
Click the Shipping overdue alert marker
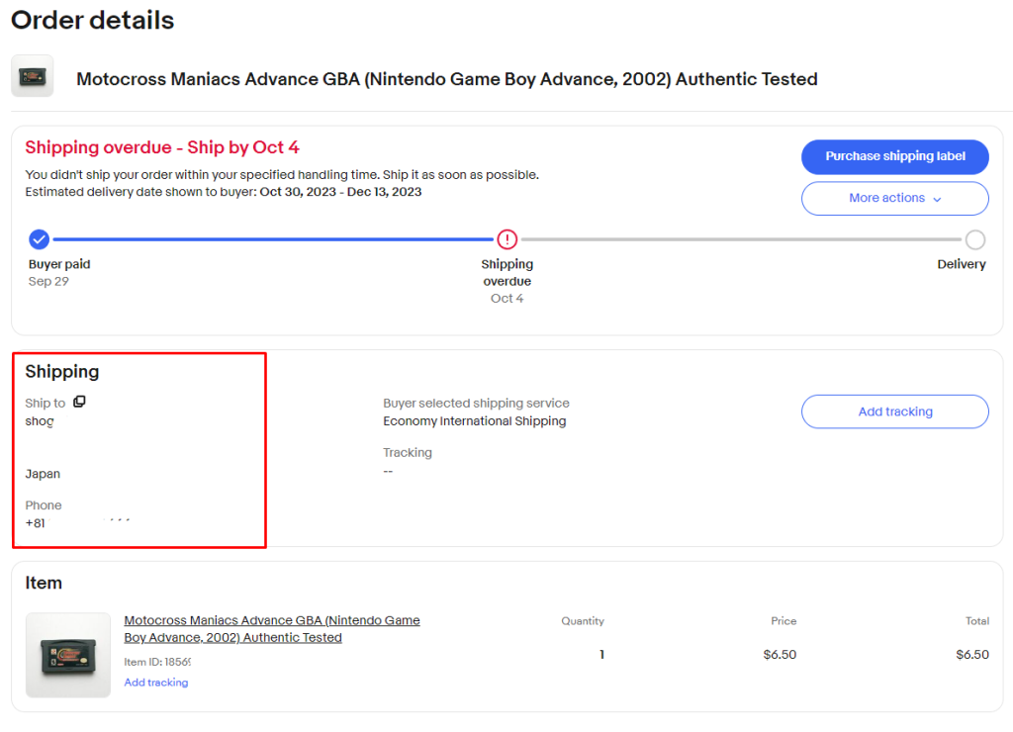coord(507,239)
